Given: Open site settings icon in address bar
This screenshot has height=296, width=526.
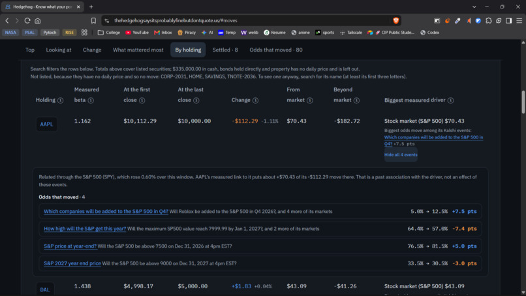Looking at the screenshot, I should [106, 20].
